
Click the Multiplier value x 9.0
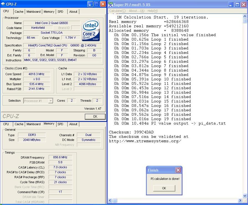click(36, 79)
